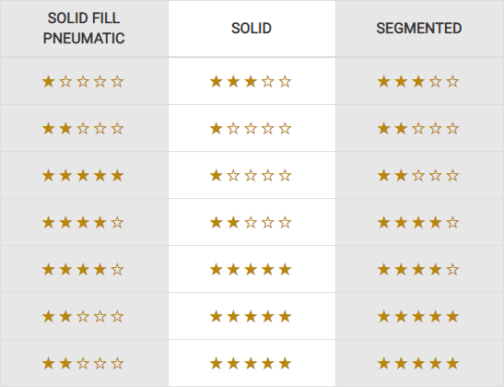Click fifth-row five-star rating under Solid
The width and height of the screenshot is (504, 387).
(x=251, y=269)
